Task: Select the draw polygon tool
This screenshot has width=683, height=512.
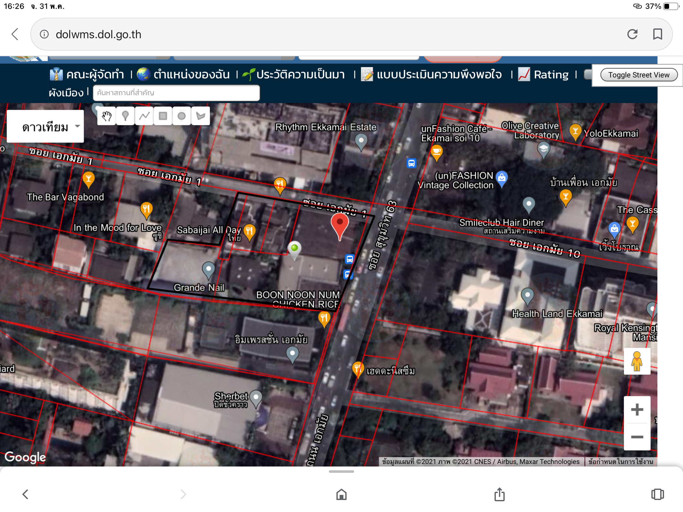Action: pos(200,116)
